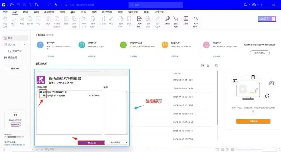
Task: Close the update dialog with X
Action: click(127, 73)
